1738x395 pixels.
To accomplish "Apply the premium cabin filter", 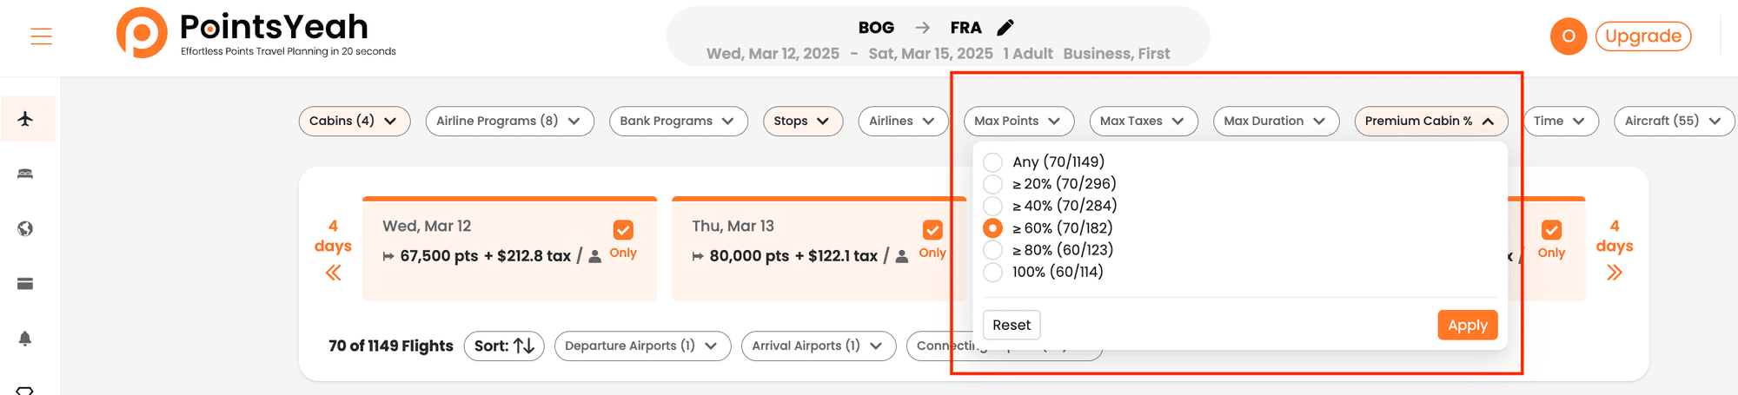I will [1468, 325].
